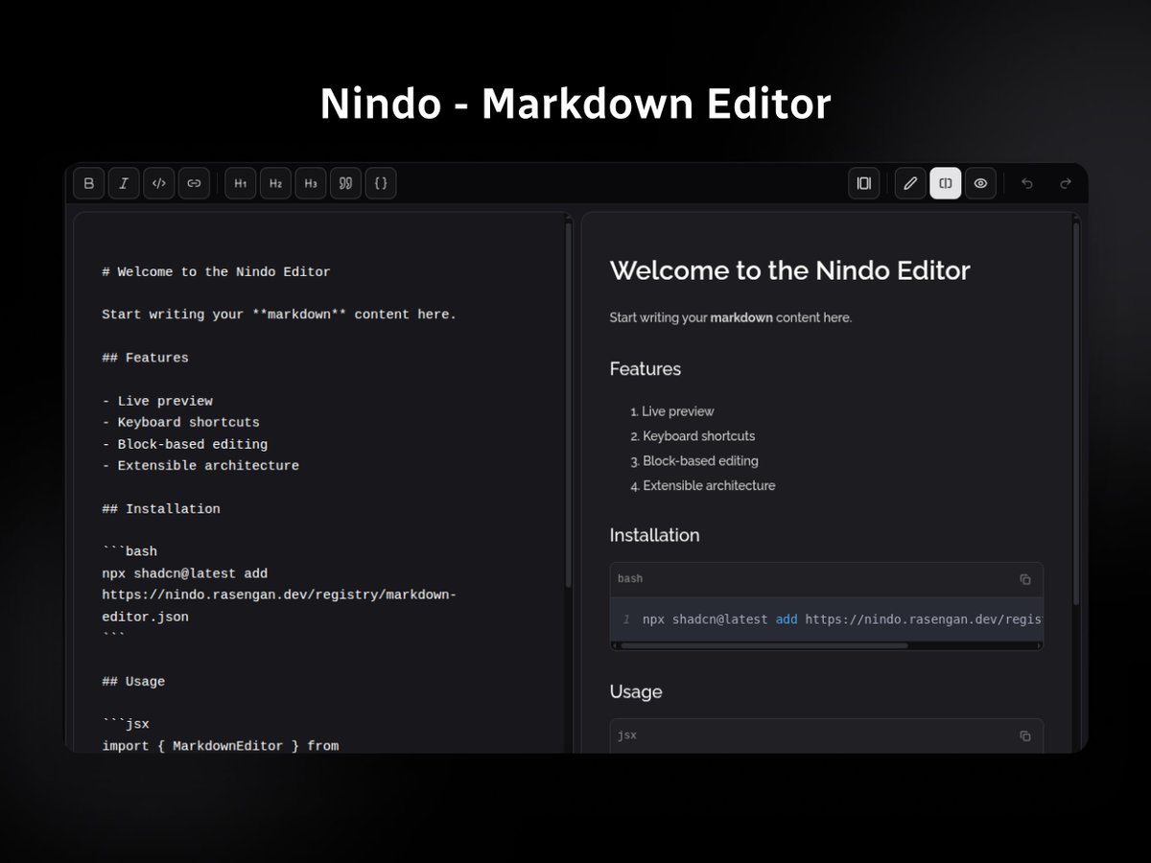Click the bash code block horizontal scrollbar
This screenshot has height=863, width=1151.
tap(763, 645)
